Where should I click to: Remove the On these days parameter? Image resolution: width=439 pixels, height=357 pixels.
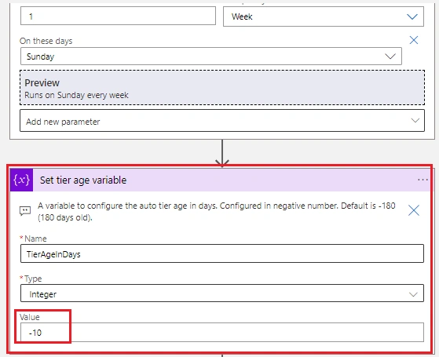point(414,40)
